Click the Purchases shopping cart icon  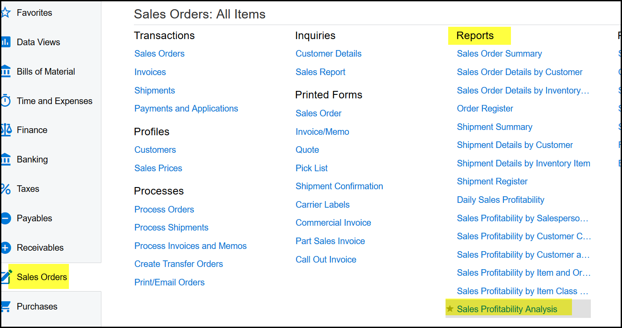pyautogui.click(x=5, y=306)
